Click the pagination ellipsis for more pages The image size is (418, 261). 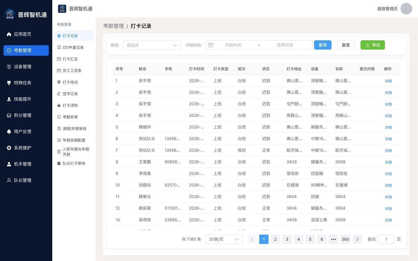[x=334, y=239]
